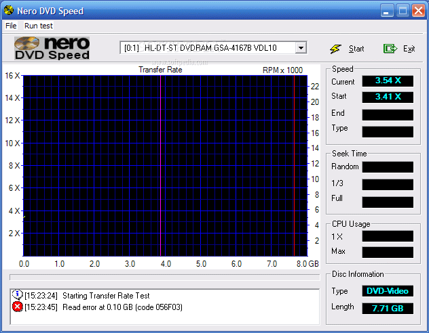The height and width of the screenshot is (333, 429).
Task: Click the disc length value 7.71 GB
Action: click(388, 309)
